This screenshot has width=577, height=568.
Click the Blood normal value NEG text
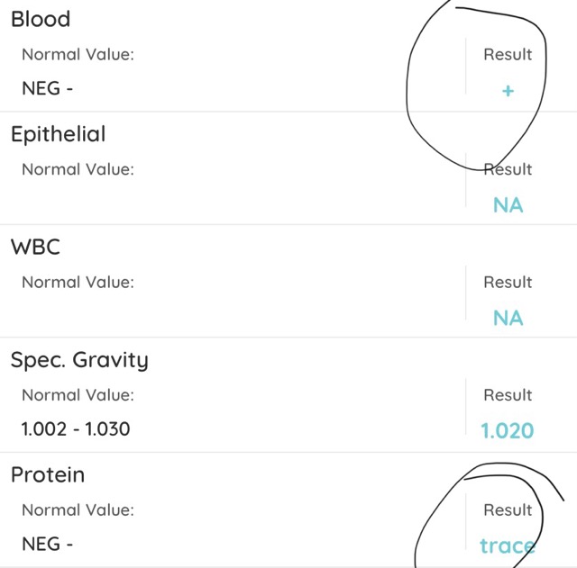click(x=48, y=88)
